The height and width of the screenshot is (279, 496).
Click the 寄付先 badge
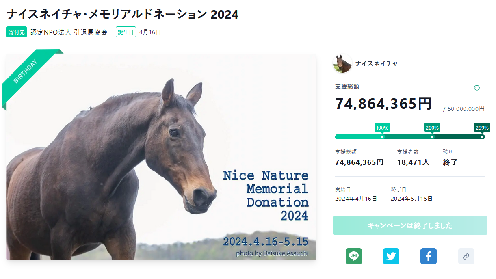[17, 32]
